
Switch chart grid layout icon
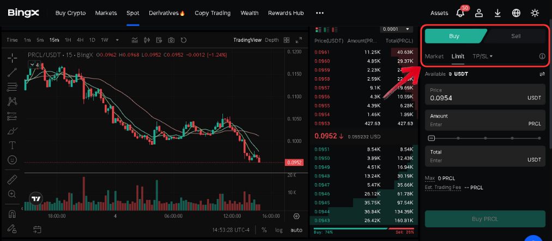[x=287, y=40]
